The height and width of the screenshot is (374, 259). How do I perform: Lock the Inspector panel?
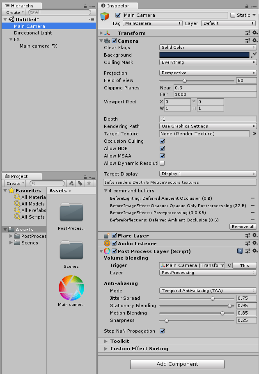tap(247, 7)
